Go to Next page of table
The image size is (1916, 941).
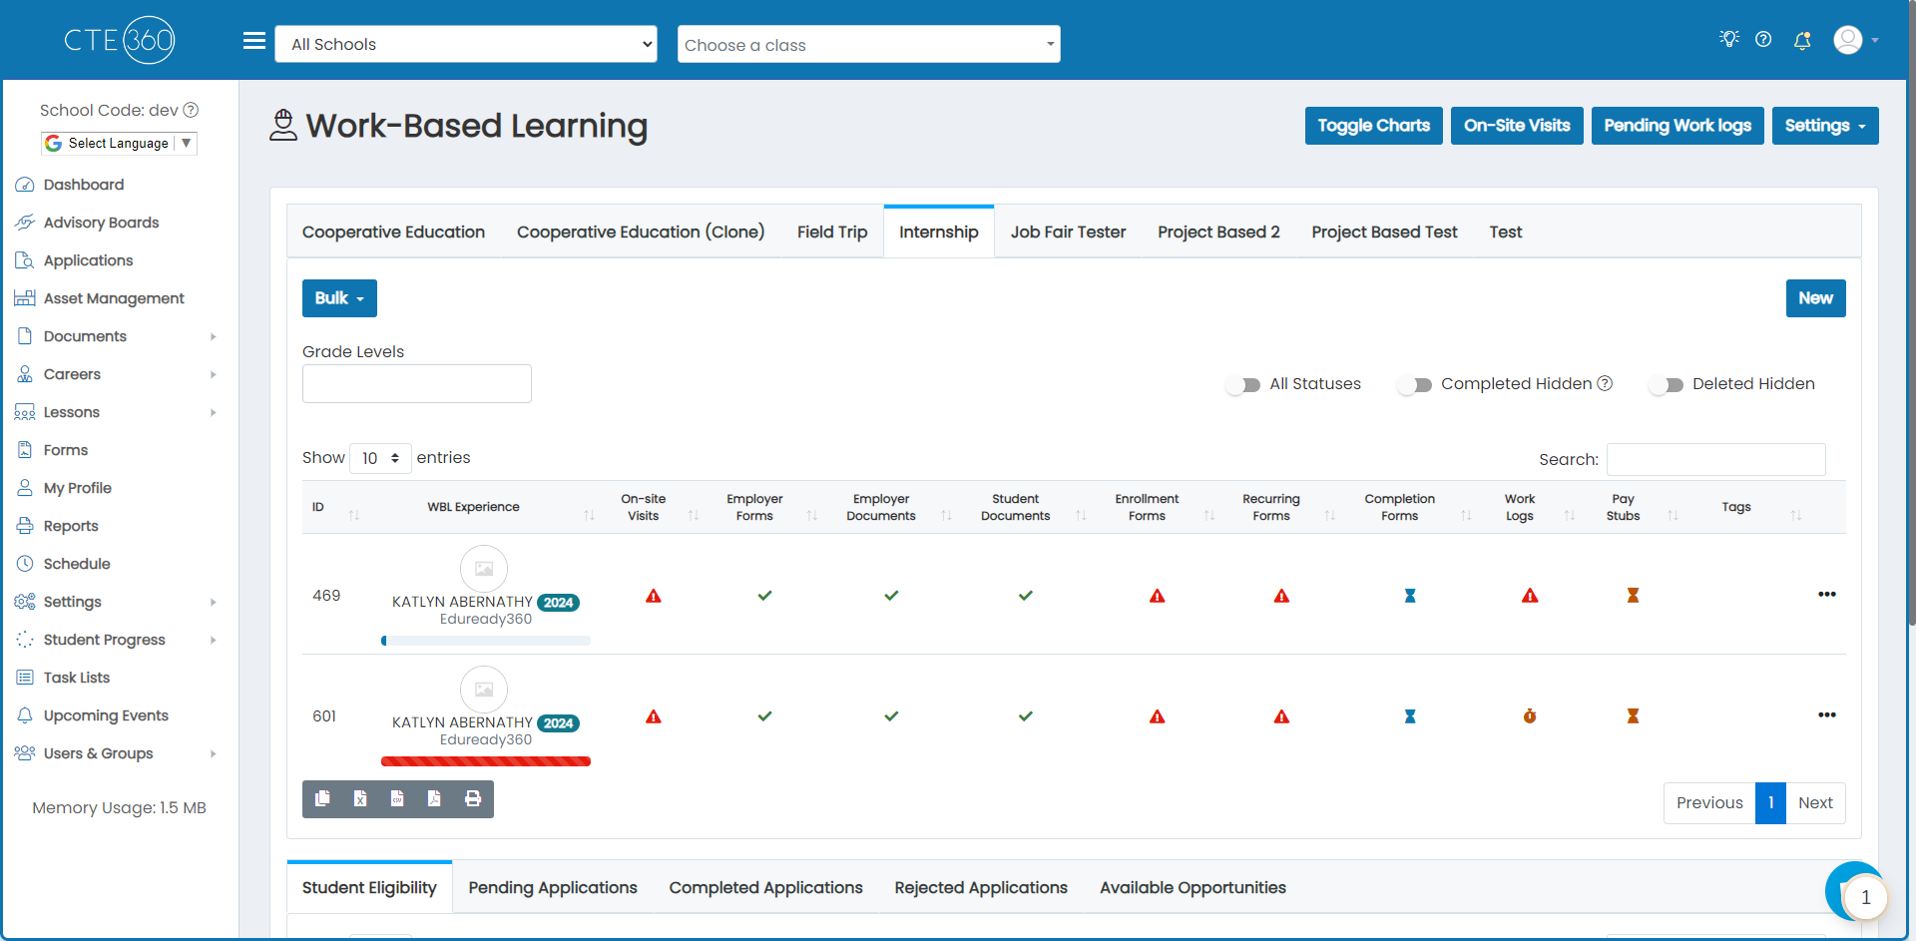pos(1815,803)
